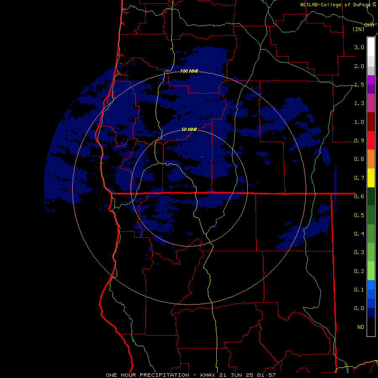Select the orange 0.8 color swatch
The height and width of the screenshot is (378, 378).
371,159
